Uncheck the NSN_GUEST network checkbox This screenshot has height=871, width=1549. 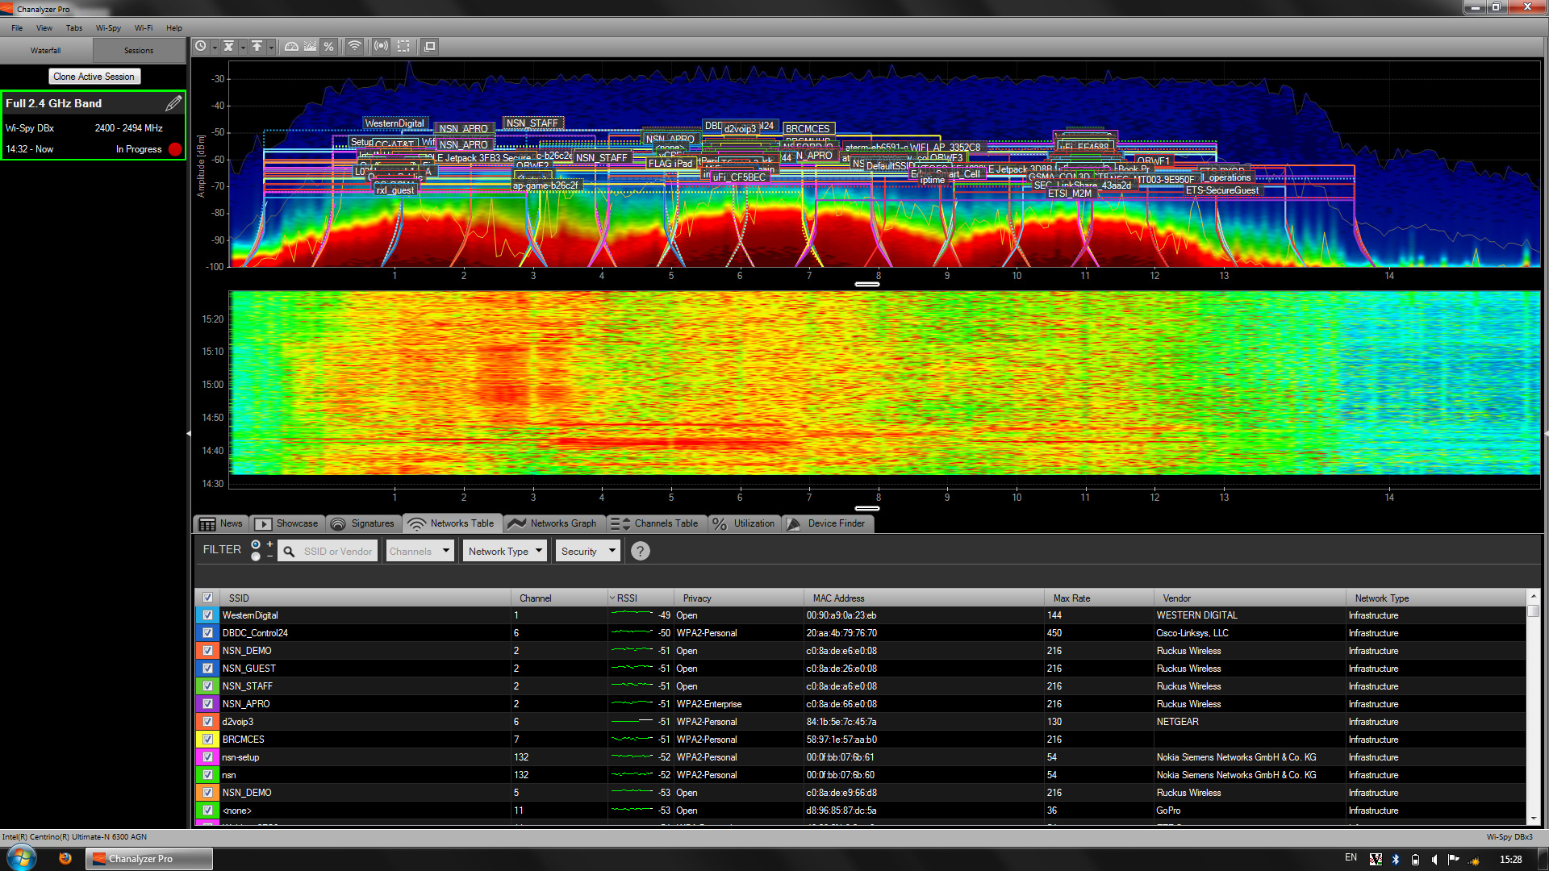click(x=207, y=669)
